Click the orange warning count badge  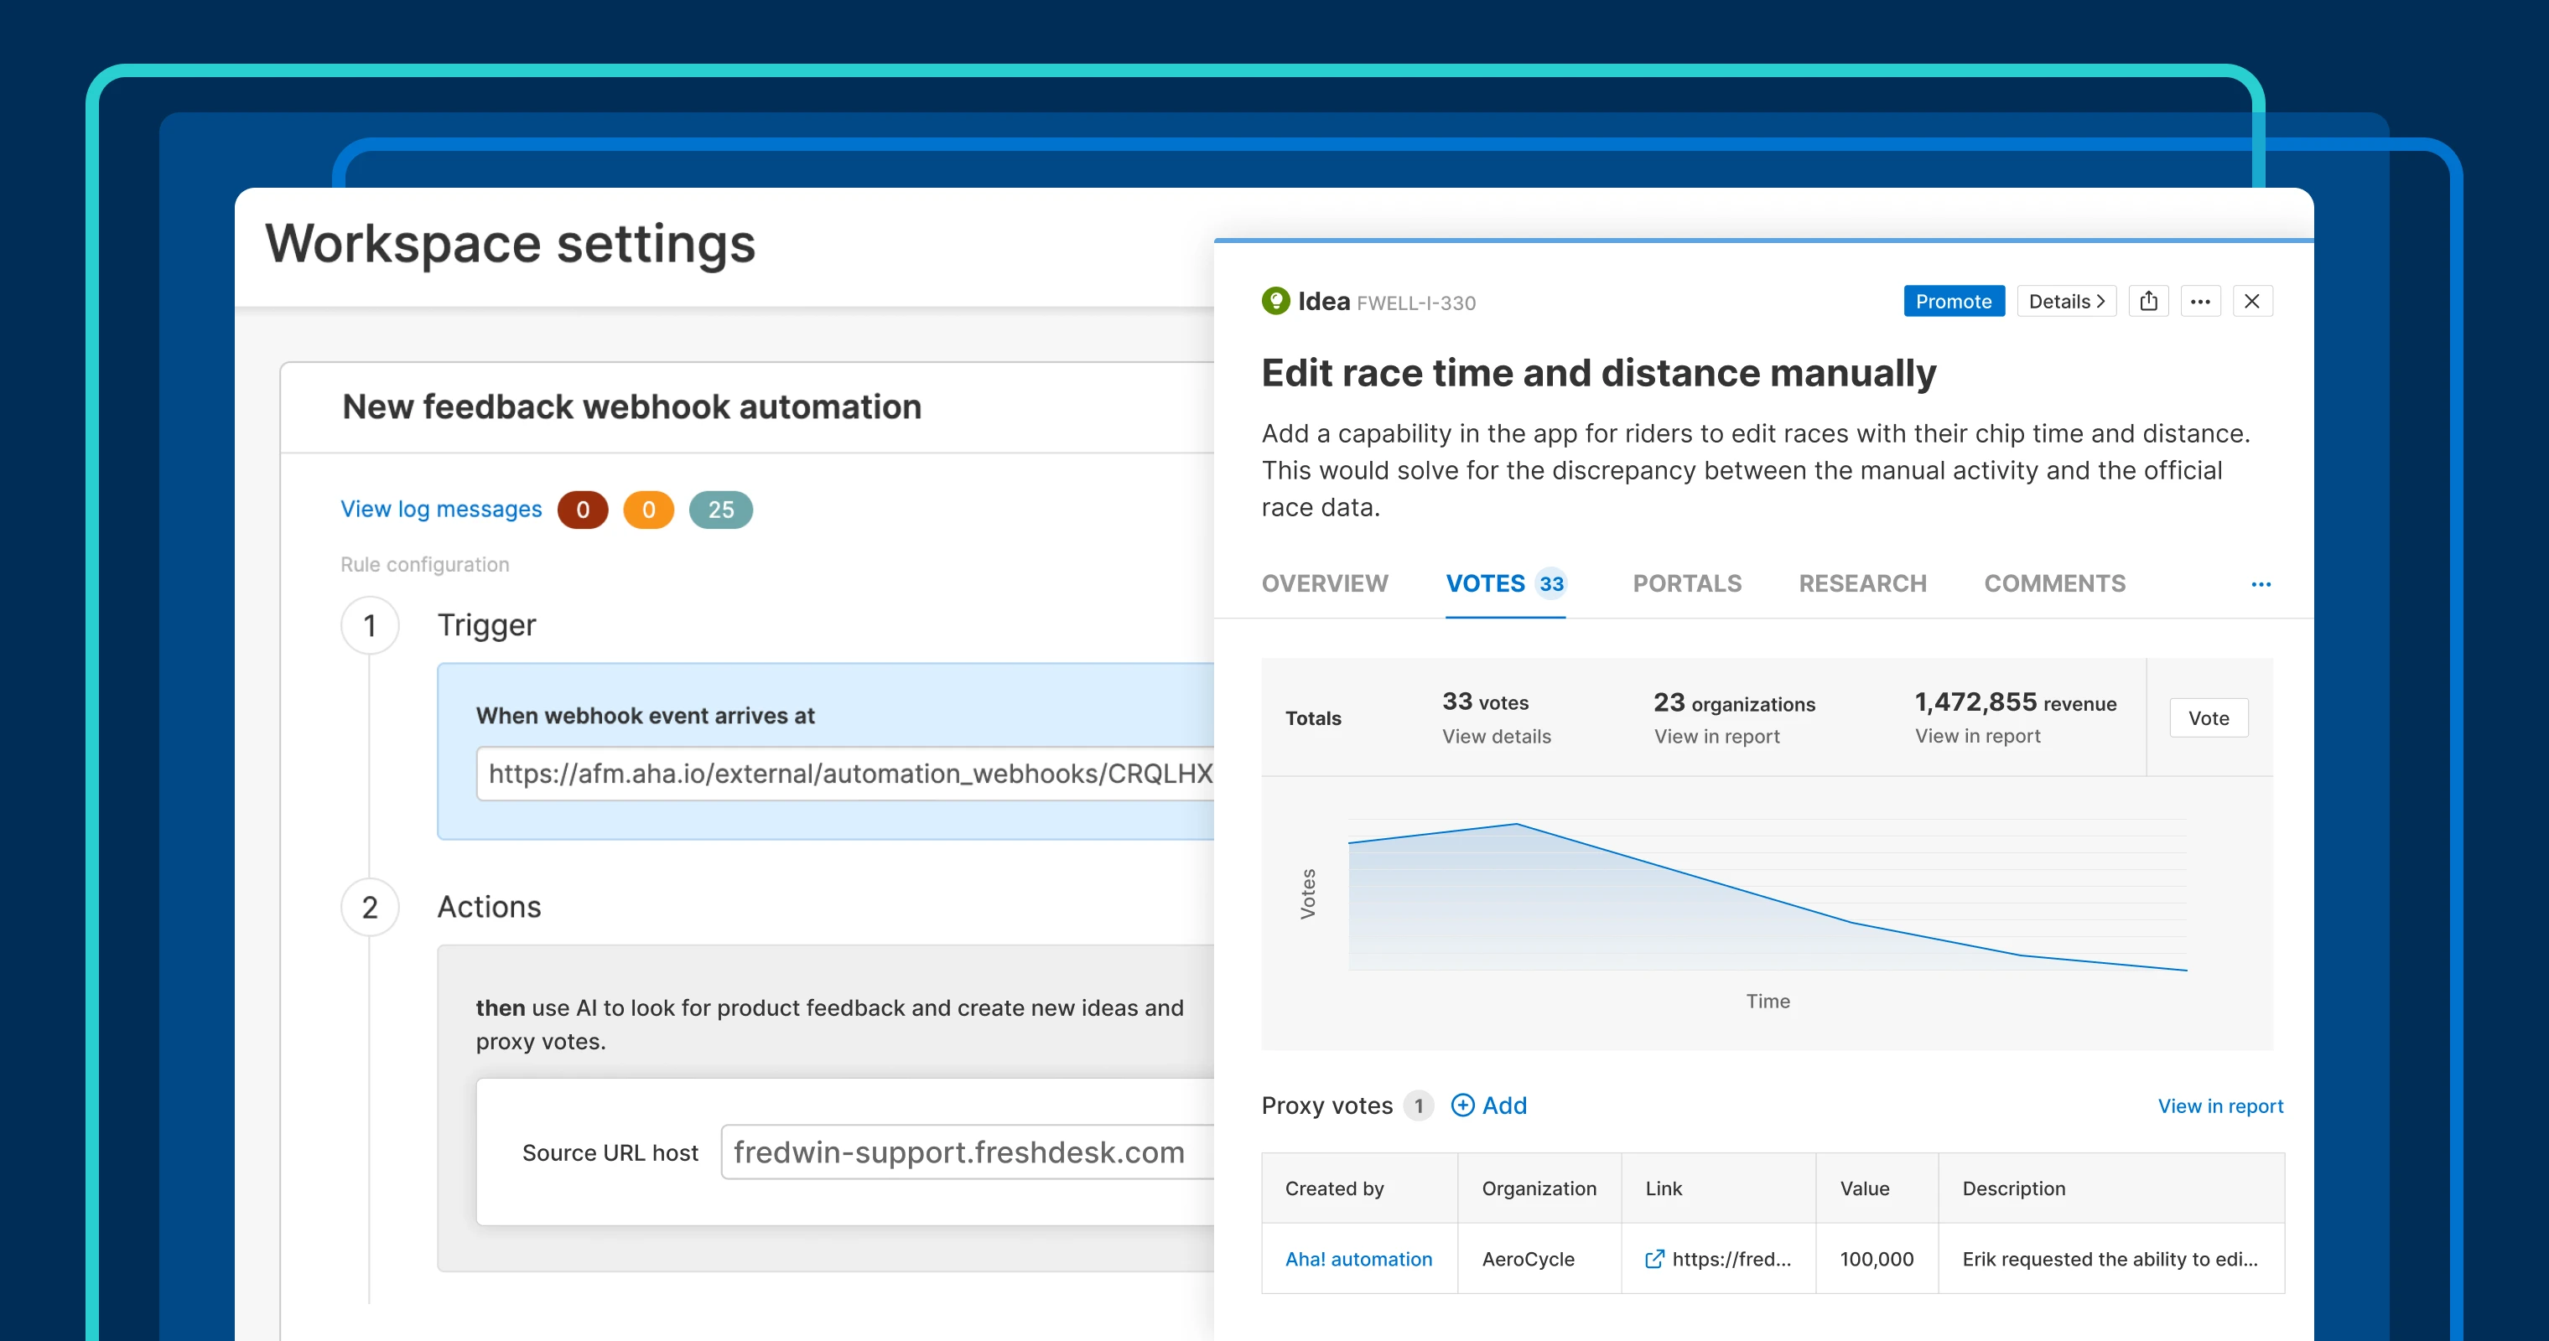coord(648,510)
